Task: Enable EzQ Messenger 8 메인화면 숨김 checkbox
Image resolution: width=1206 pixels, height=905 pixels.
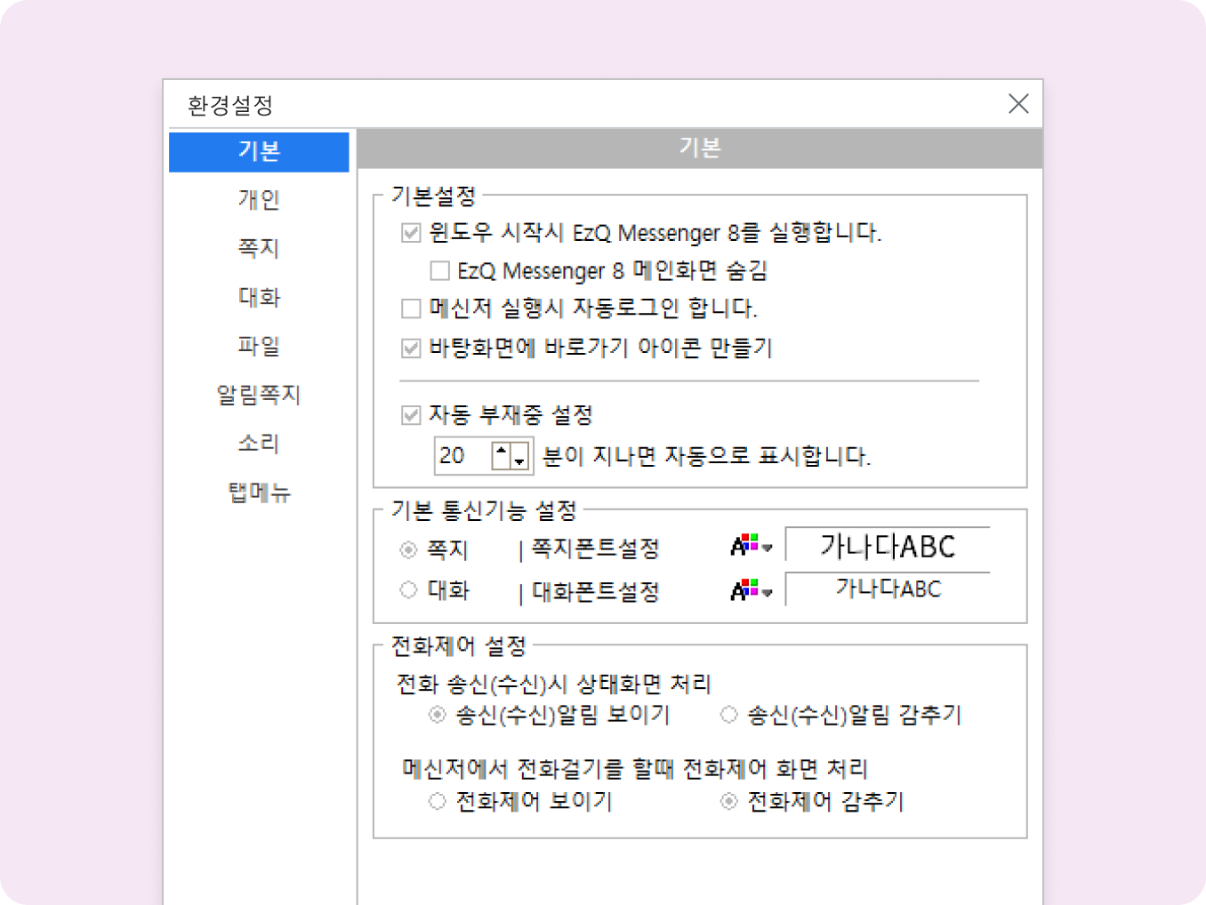Action: [439, 270]
